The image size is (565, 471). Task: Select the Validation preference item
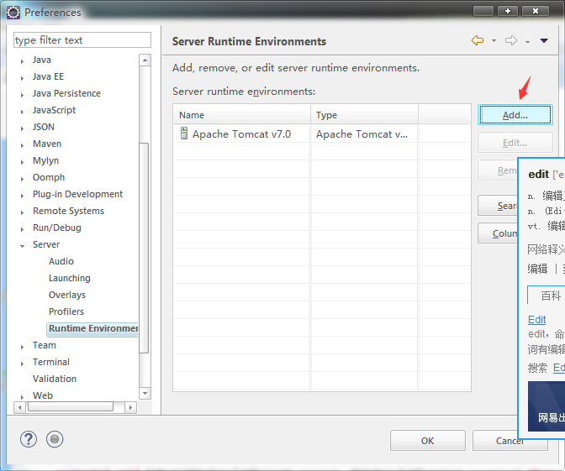[55, 379]
